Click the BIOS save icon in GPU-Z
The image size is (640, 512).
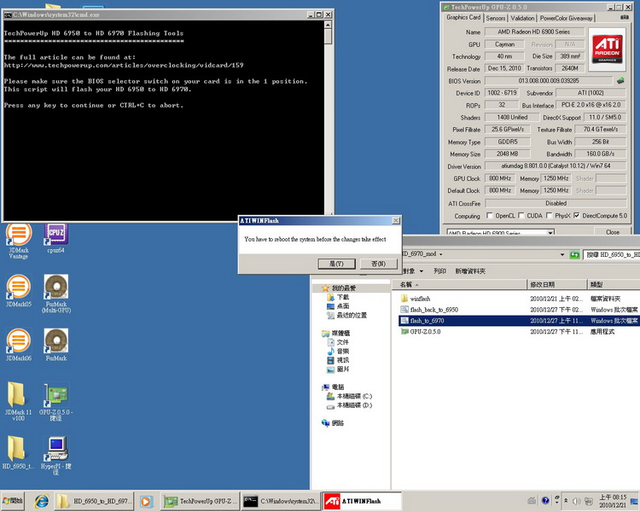coord(621,80)
